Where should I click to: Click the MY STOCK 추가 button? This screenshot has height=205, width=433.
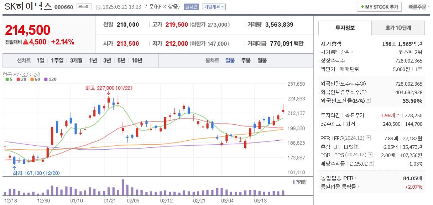(379, 7)
